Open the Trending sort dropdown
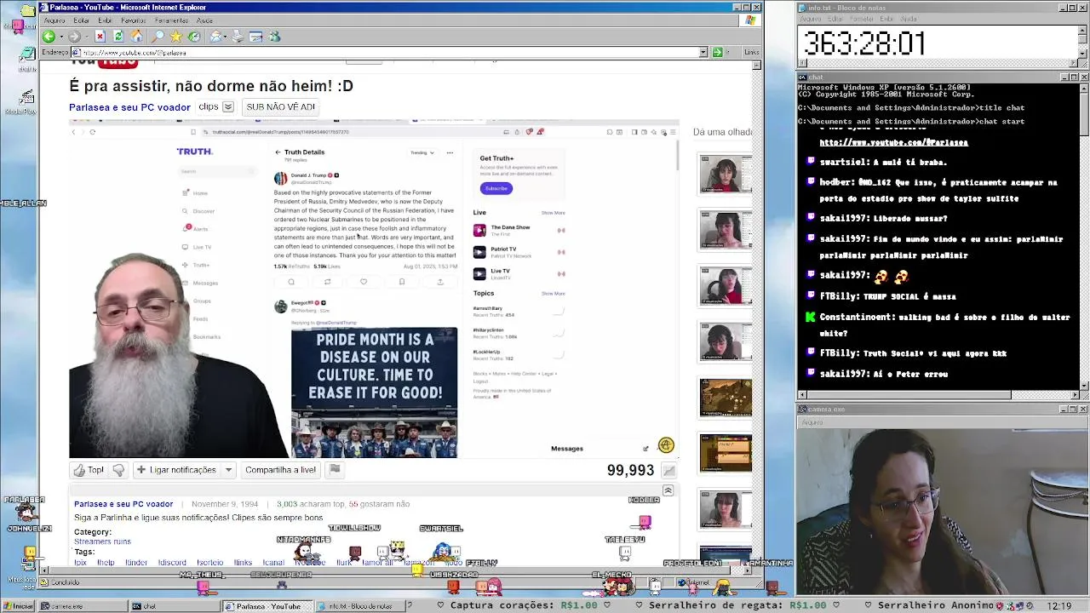Viewport: 1090px width, 613px height. (422, 153)
